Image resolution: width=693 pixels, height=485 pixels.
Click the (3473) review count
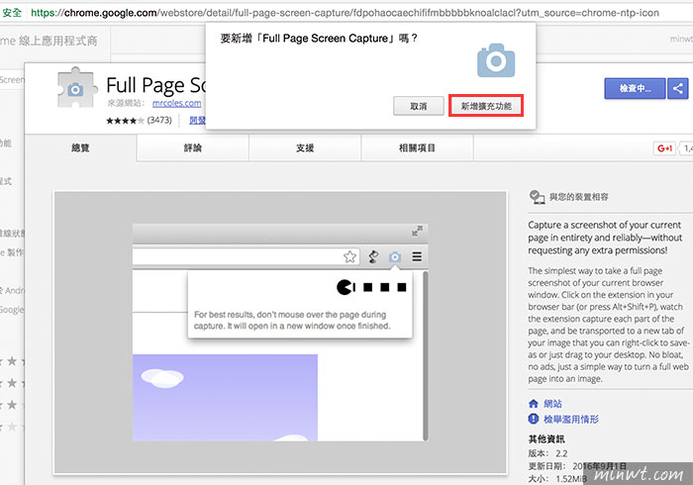[159, 120]
